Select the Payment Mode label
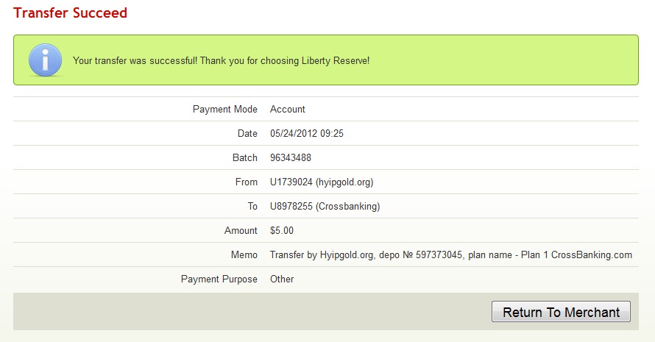The height and width of the screenshot is (342, 655). [x=225, y=110]
